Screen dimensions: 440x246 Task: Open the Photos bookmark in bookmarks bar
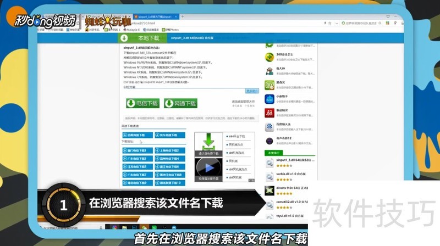pyautogui.click(x=170, y=30)
